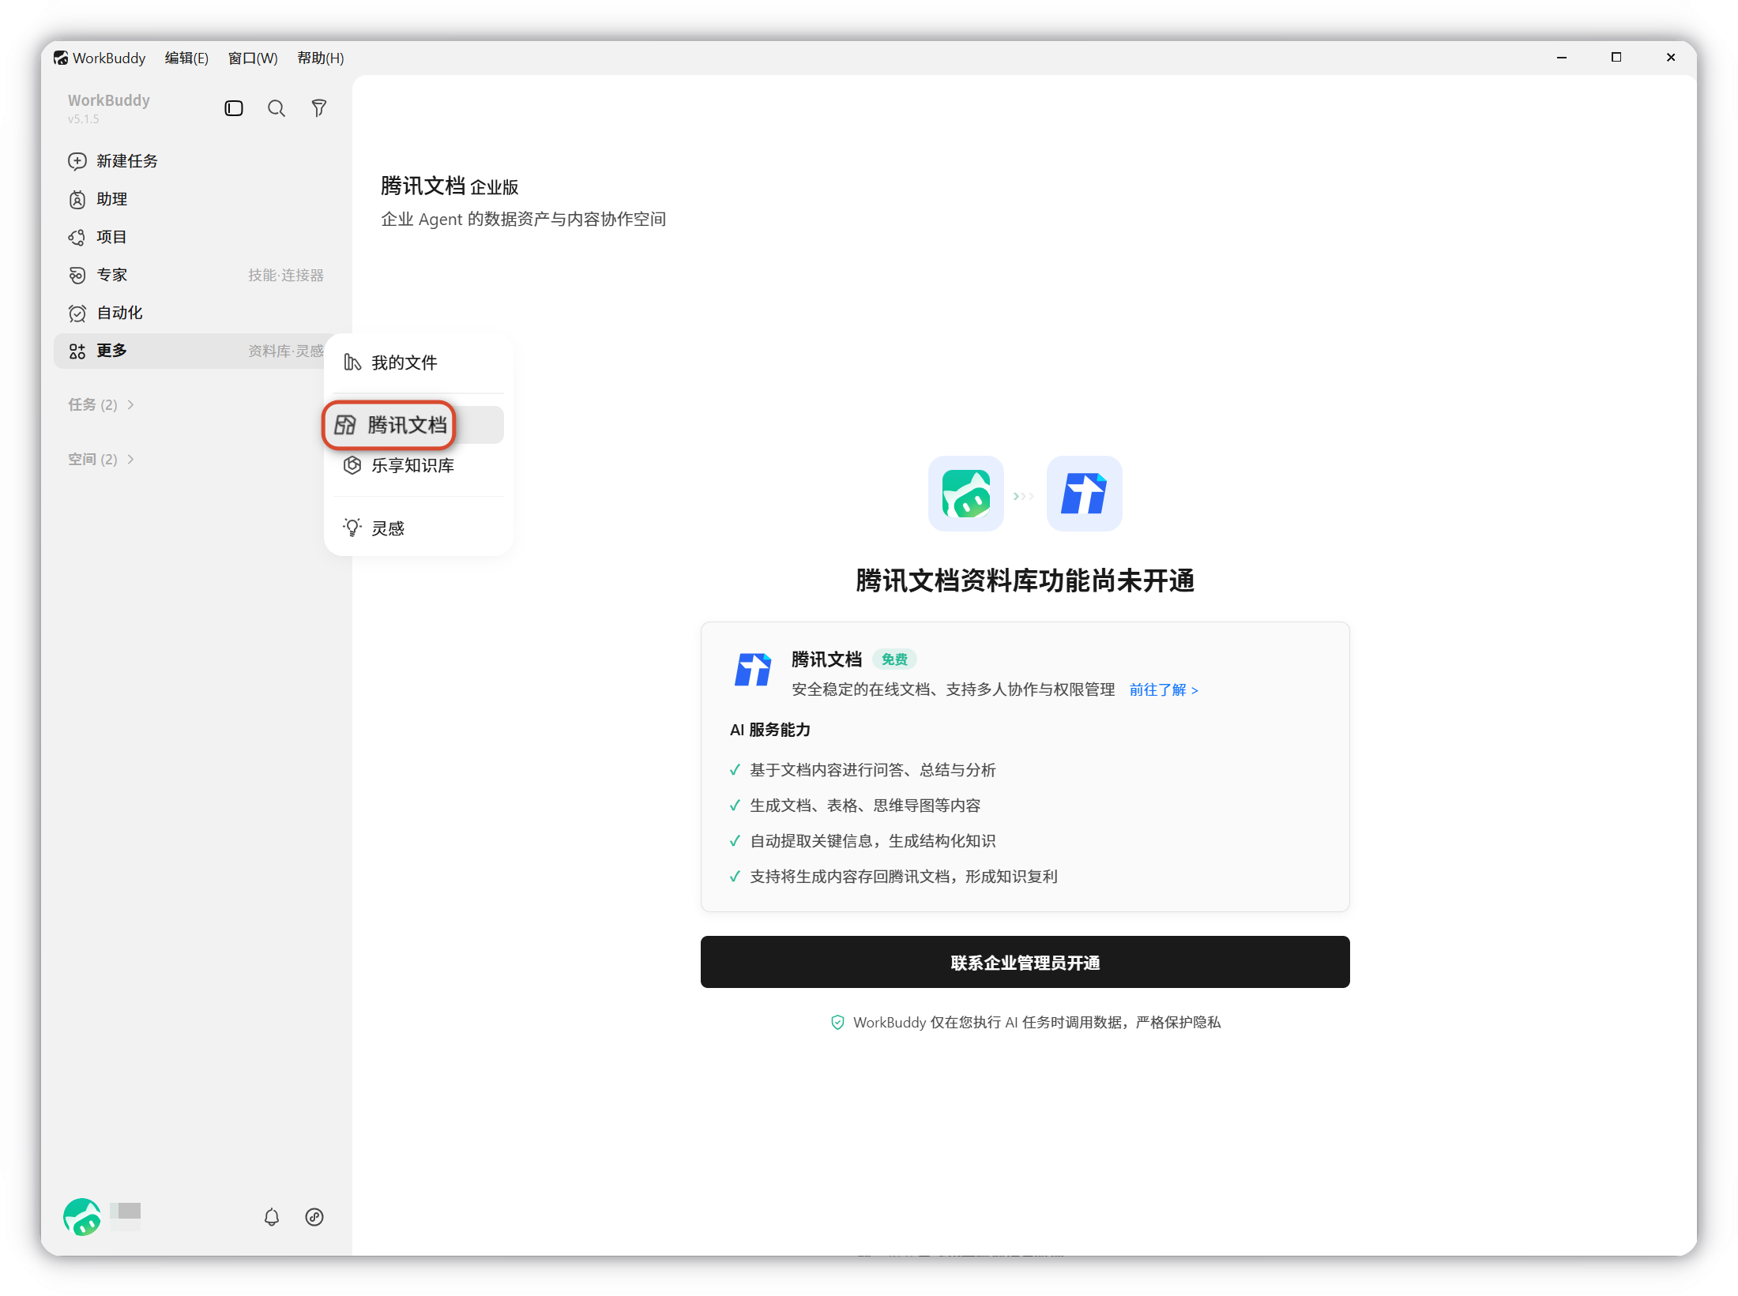1738x1296 pixels.
Task: Expand the 任务 (2) section
Action: coord(101,404)
